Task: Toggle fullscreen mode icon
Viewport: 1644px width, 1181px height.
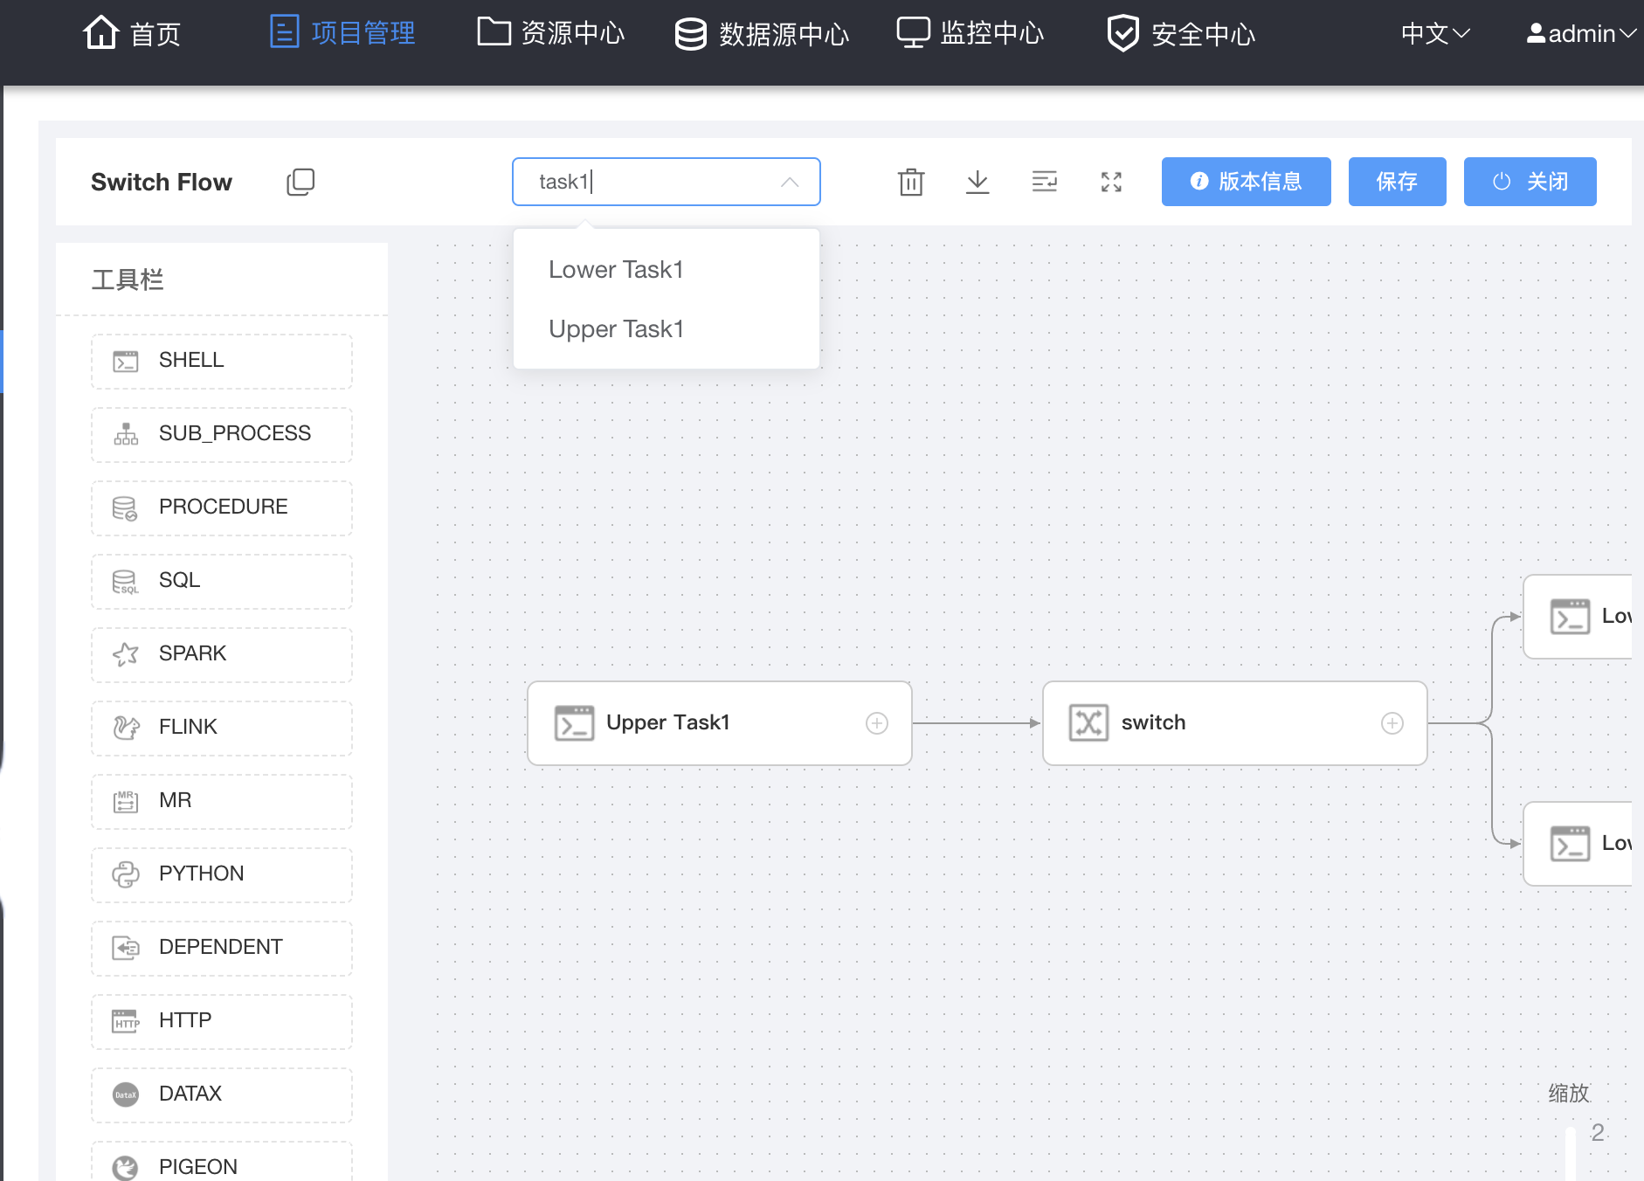Action: pyautogui.click(x=1111, y=182)
